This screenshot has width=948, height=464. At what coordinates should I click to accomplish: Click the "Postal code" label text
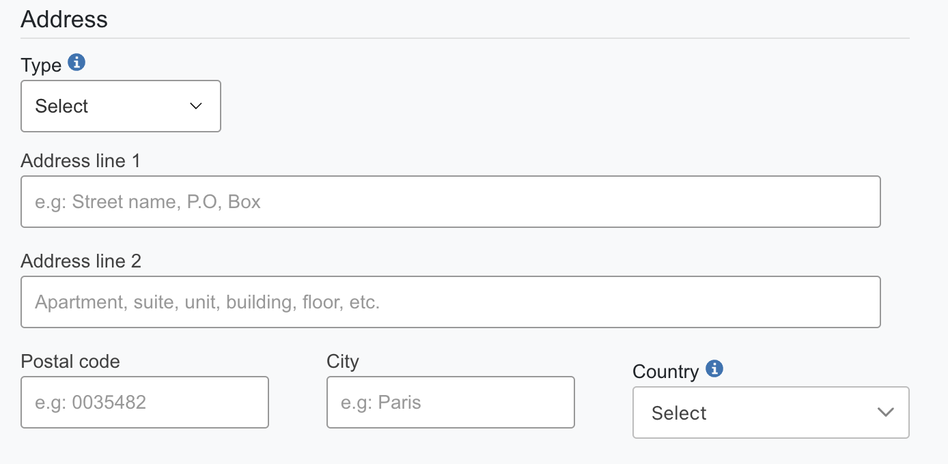coord(70,362)
